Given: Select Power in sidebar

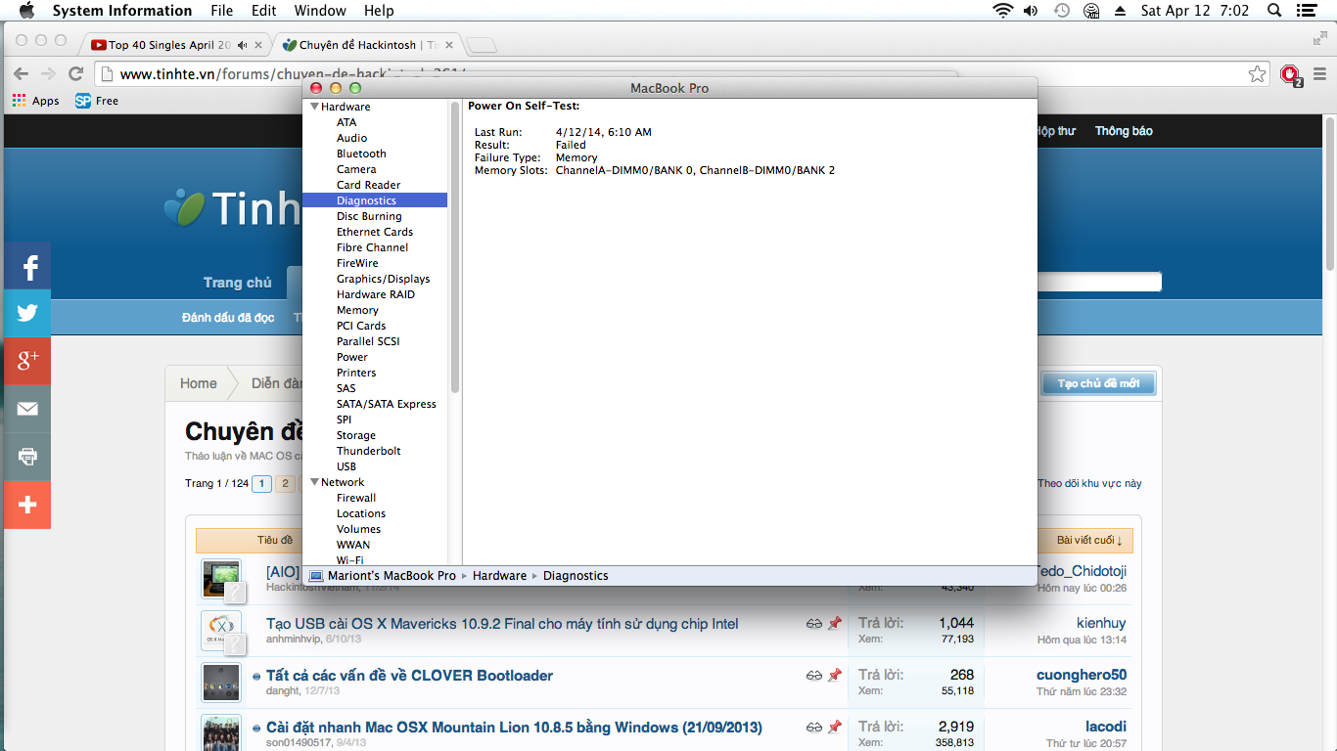Looking at the screenshot, I should 352,357.
